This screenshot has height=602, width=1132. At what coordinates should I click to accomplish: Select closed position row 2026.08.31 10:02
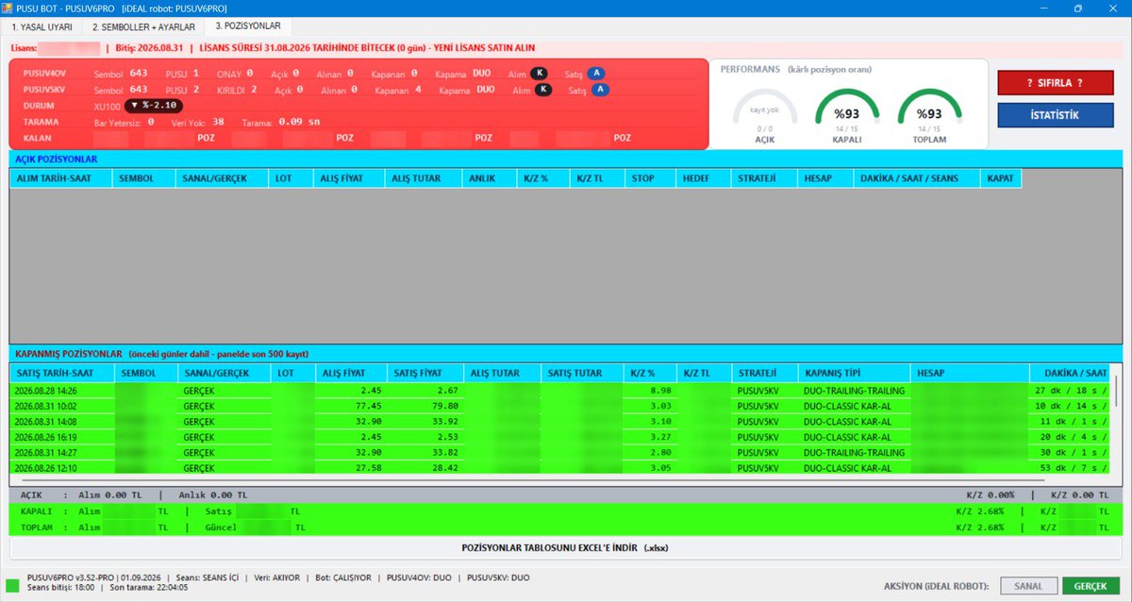[x=560, y=406]
